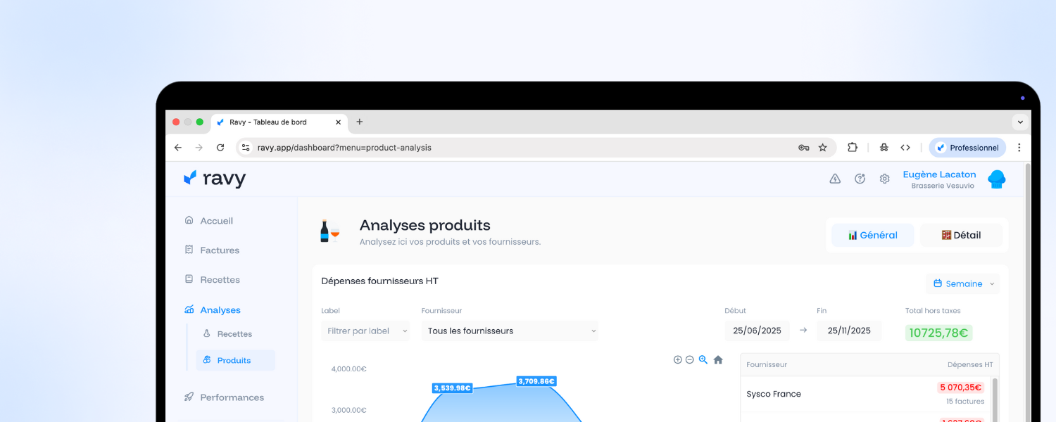Click the Début date field

click(757, 331)
